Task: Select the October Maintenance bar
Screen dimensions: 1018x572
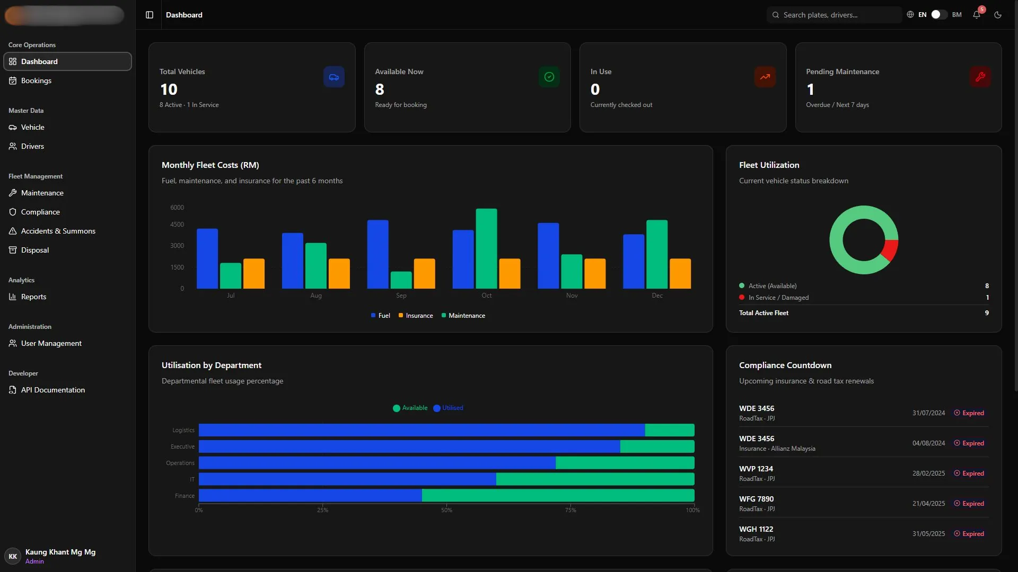Action: (x=486, y=248)
